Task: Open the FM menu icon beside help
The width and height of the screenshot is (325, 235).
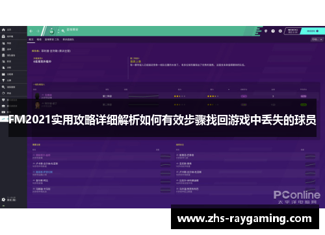Action: 280,31
